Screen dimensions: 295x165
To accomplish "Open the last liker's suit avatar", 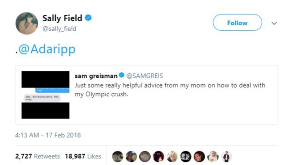I will pos(226,156).
